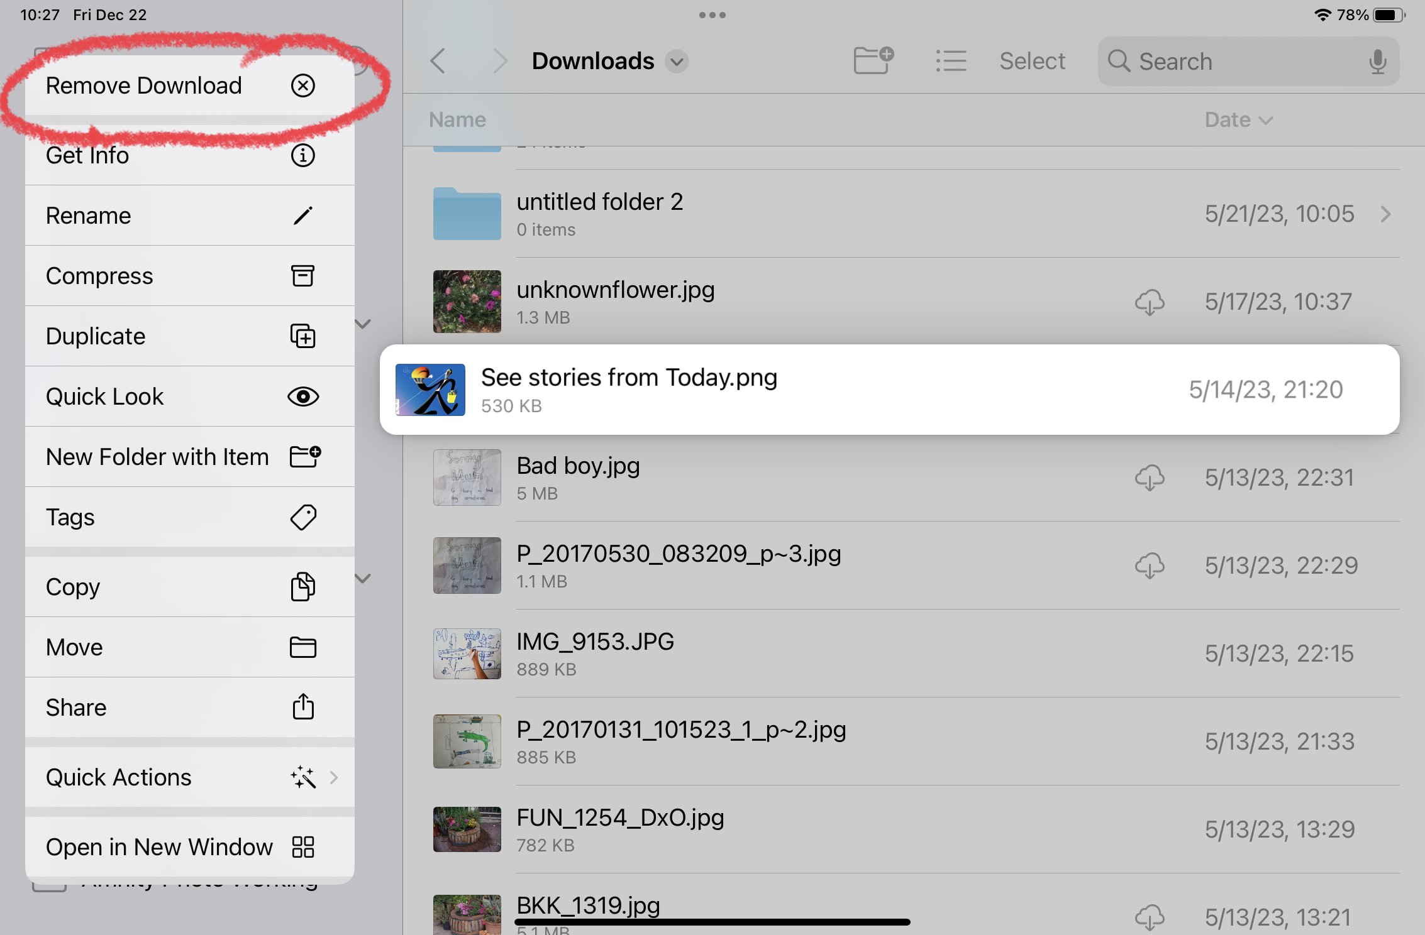Open the Bad boy.jpg thumbnail

coord(466,478)
